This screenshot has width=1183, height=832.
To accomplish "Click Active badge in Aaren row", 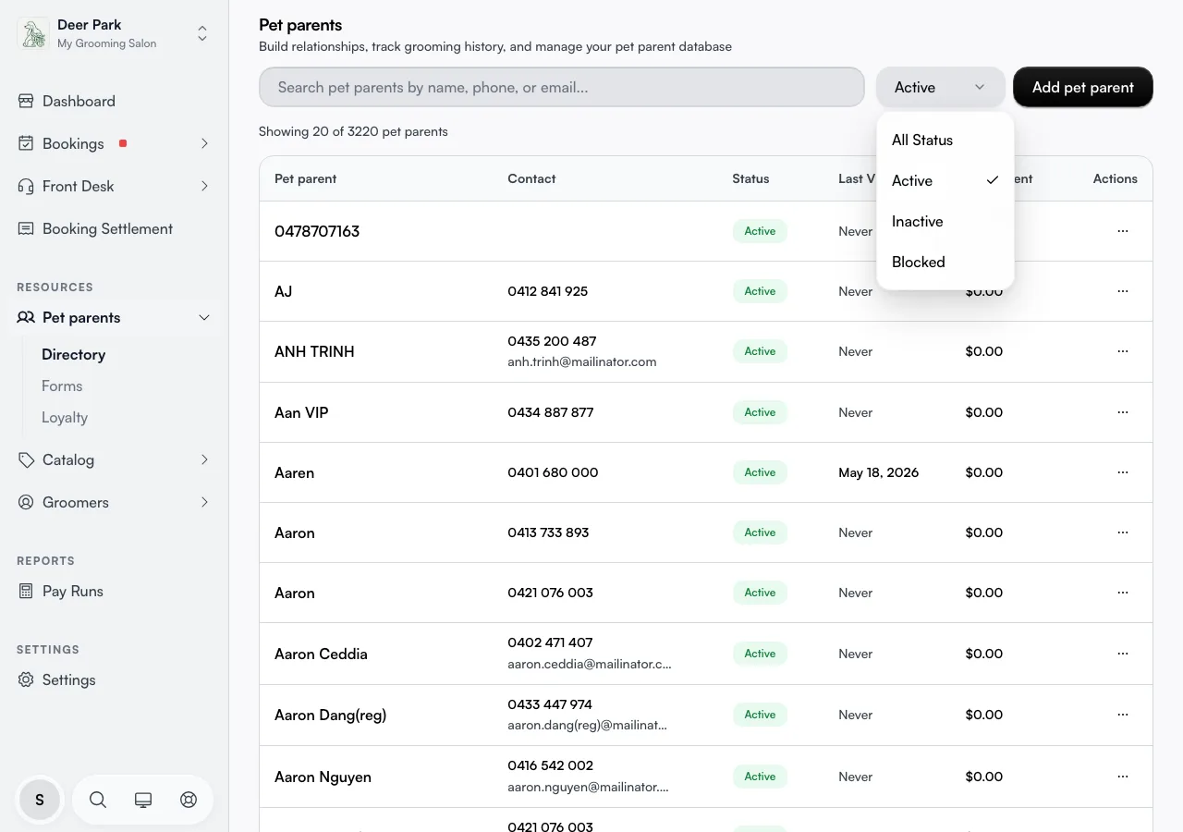I will [x=760, y=472].
